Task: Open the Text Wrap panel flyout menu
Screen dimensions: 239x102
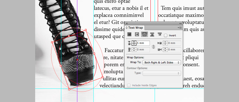Action: pyautogui.click(x=180, y=28)
